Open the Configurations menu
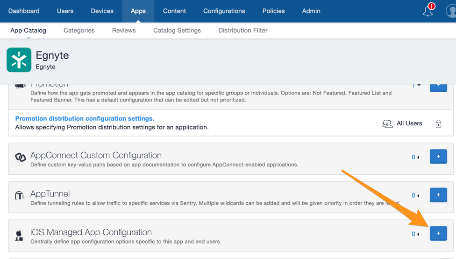This screenshot has height=259, width=456. tap(224, 11)
